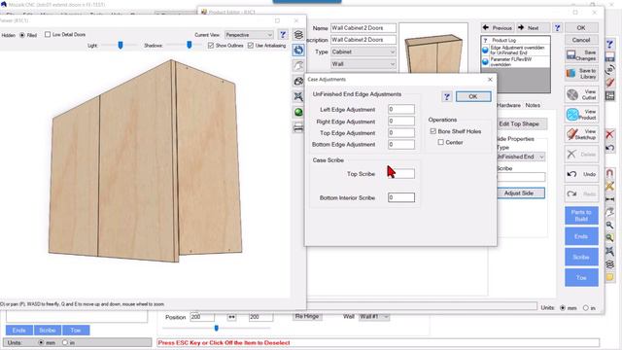Open the Wall #1 dropdown
622x350 pixels.
click(373, 317)
